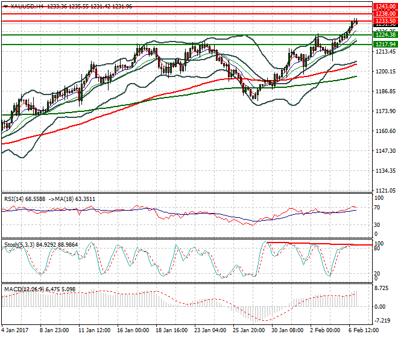Select the 1243.00 red price label
398x337 pixels.
tap(385, 7)
